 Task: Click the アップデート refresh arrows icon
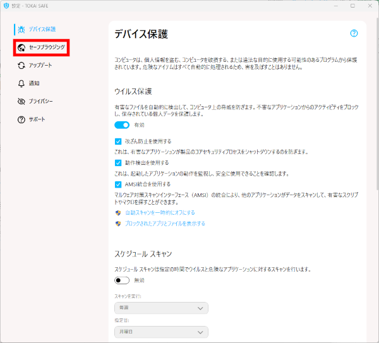[x=21, y=65]
